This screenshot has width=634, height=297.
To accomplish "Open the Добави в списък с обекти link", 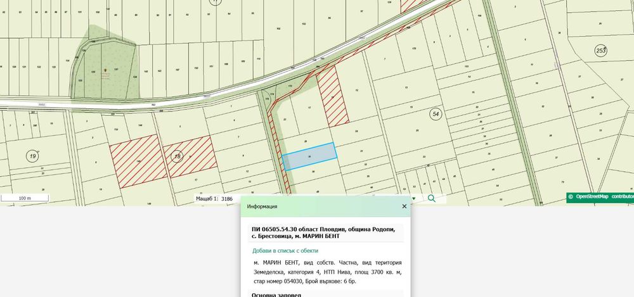I will [x=285, y=251].
